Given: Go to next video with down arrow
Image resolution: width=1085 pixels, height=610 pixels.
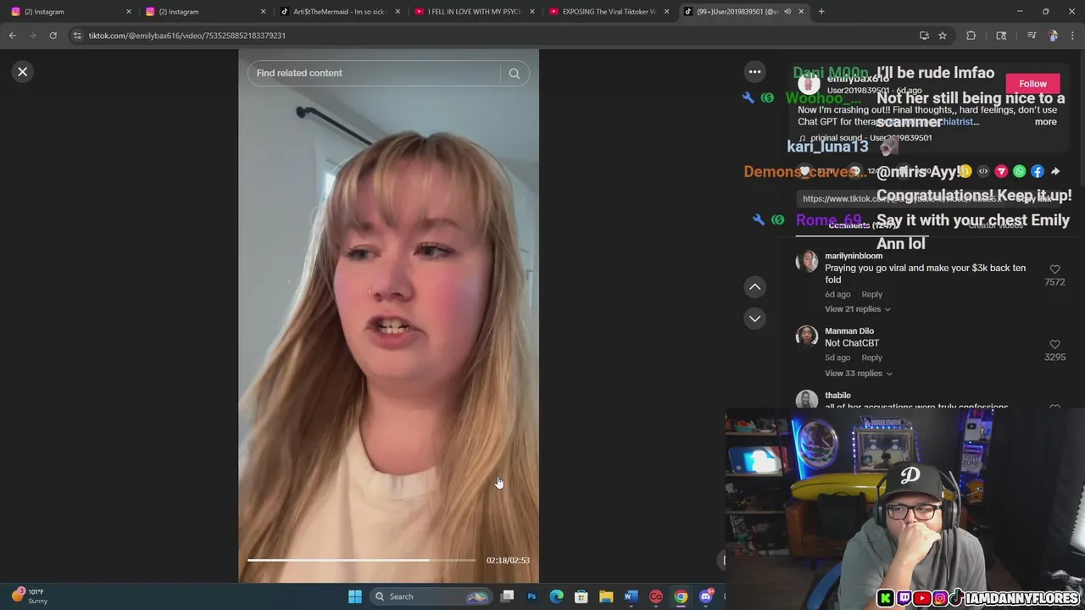Looking at the screenshot, I should click(x=754, y=319).
